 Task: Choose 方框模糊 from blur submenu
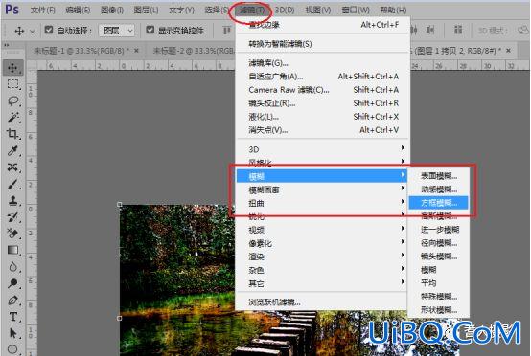pos(439,203)
